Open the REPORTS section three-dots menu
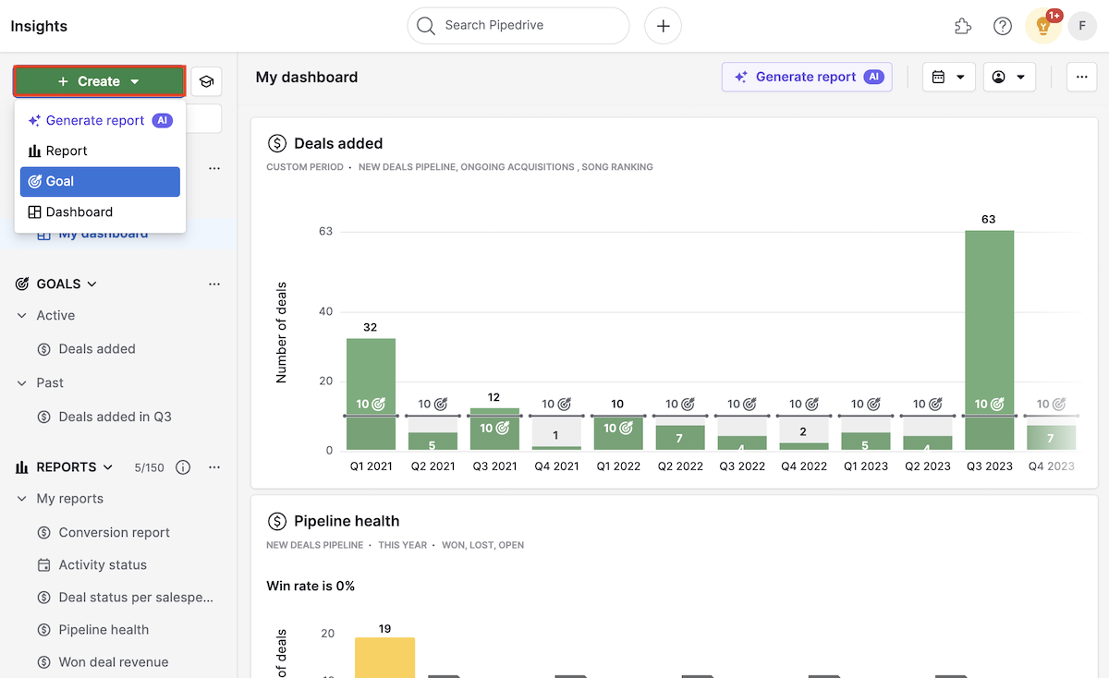The height and width of the screenshot is (678, 1109). point(214,467)
